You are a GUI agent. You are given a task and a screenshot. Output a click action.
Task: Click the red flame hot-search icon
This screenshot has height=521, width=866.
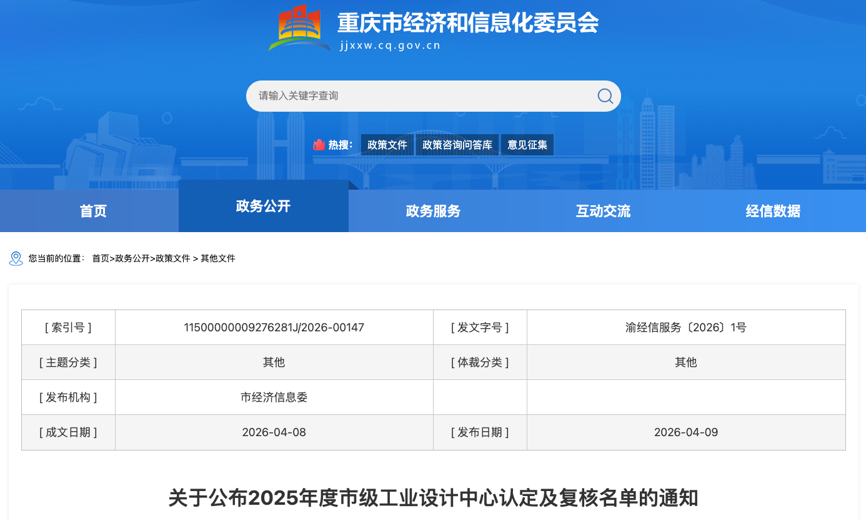(x=319, y=145)
